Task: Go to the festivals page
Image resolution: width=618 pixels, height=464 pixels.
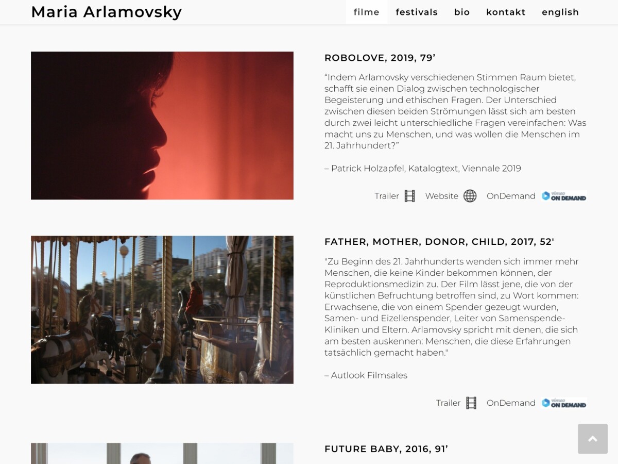Action: (x=417, y=12)
